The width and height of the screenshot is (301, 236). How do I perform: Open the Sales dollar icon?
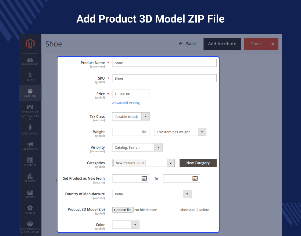(30, 76)
